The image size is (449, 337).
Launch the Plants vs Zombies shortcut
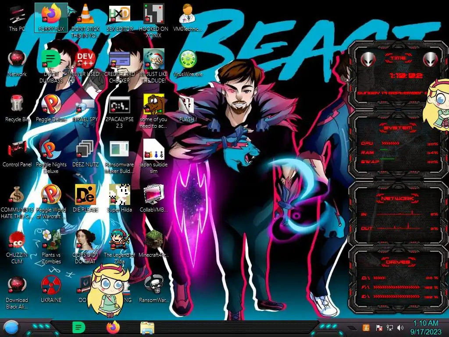(51, 247)
